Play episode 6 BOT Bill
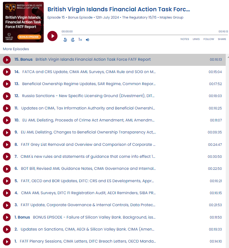Image resolution: width=229 pixels, height=248 pixels. tap(7, 169)
